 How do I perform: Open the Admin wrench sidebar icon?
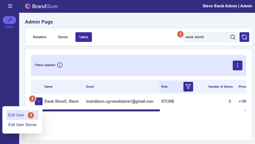click(x=9, y=20)
